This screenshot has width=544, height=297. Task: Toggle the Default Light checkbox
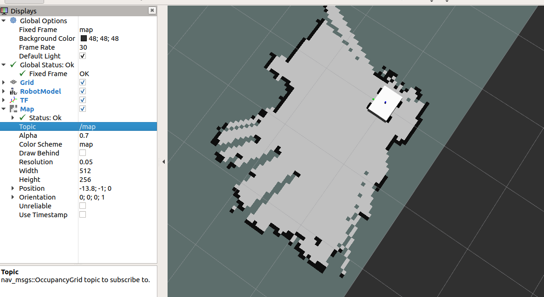(83, 56)
